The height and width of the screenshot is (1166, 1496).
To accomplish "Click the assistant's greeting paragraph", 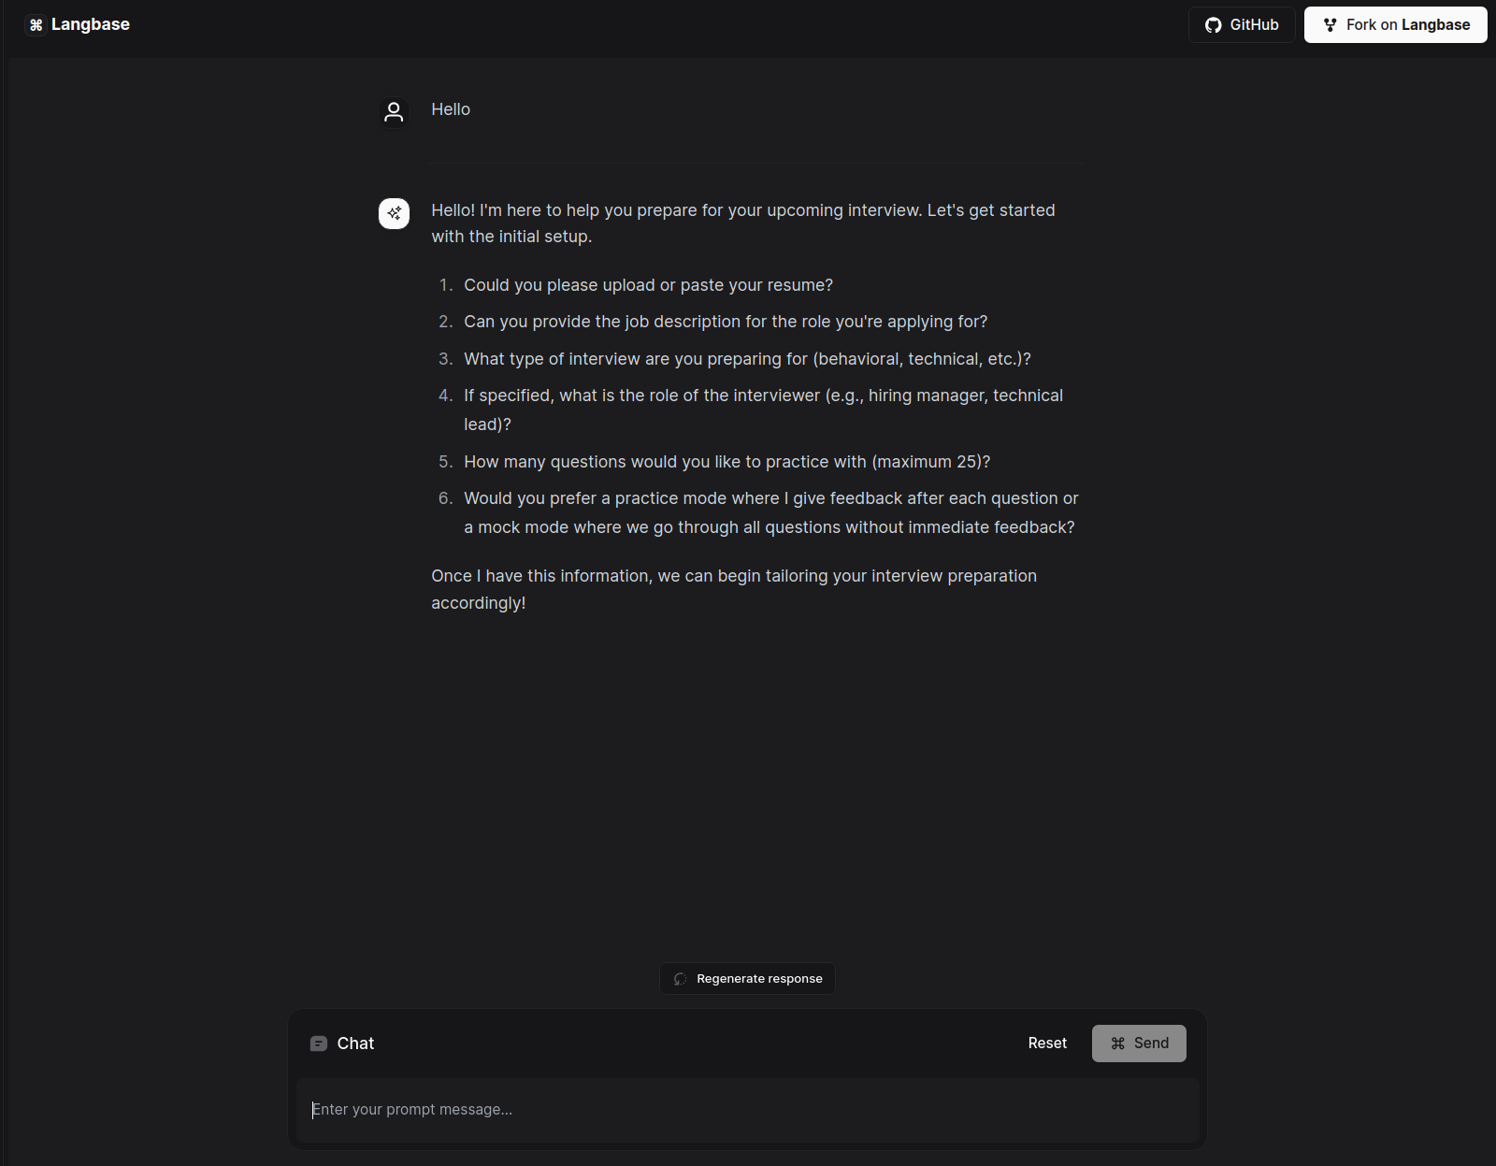I will tap(743, 223).
